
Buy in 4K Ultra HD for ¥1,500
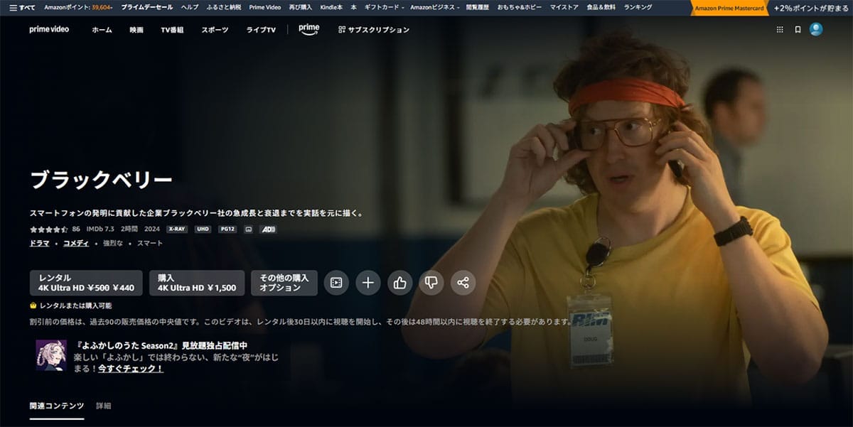click(x=197, y=283)
